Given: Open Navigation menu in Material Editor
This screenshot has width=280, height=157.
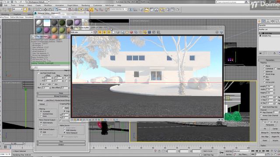Looking at the screenshot, I should point(56,17).
